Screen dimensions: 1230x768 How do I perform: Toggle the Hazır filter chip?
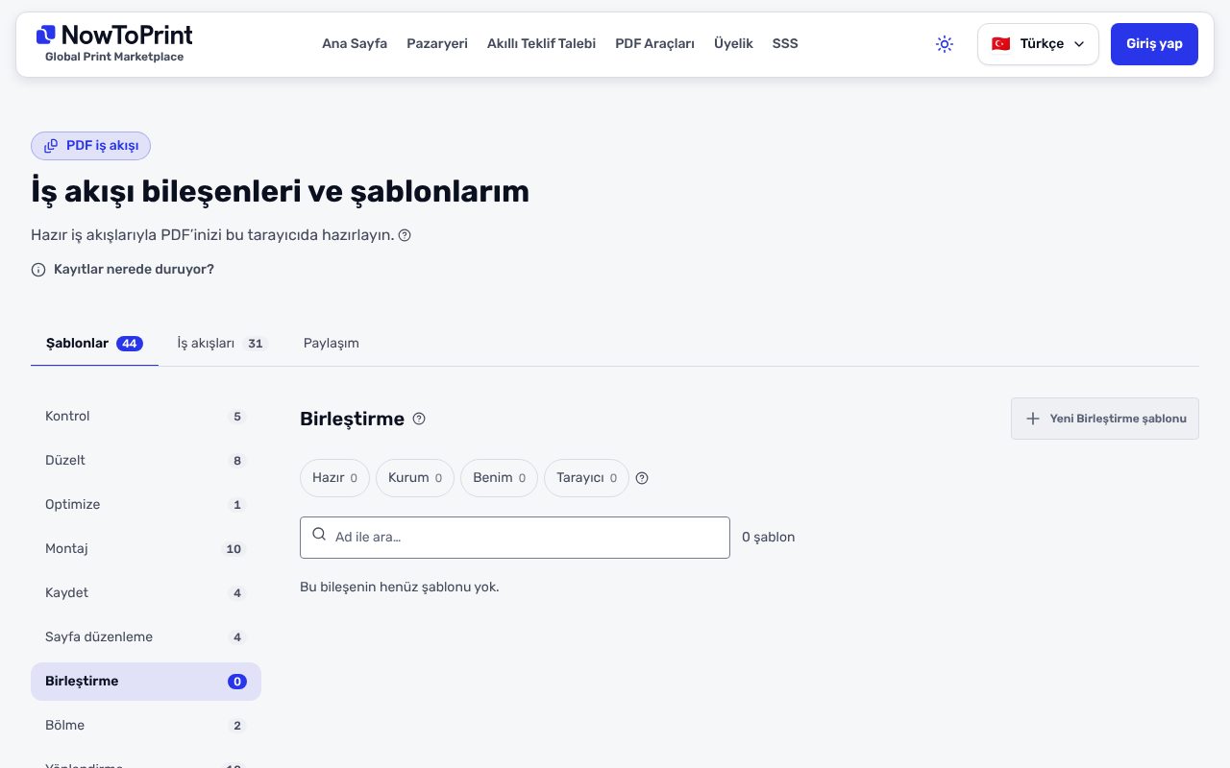click(334, 478)
